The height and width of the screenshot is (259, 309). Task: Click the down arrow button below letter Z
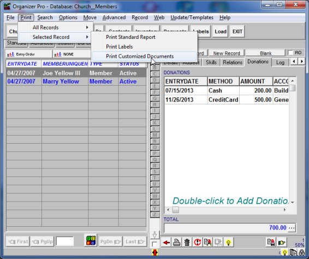[154, 235]
